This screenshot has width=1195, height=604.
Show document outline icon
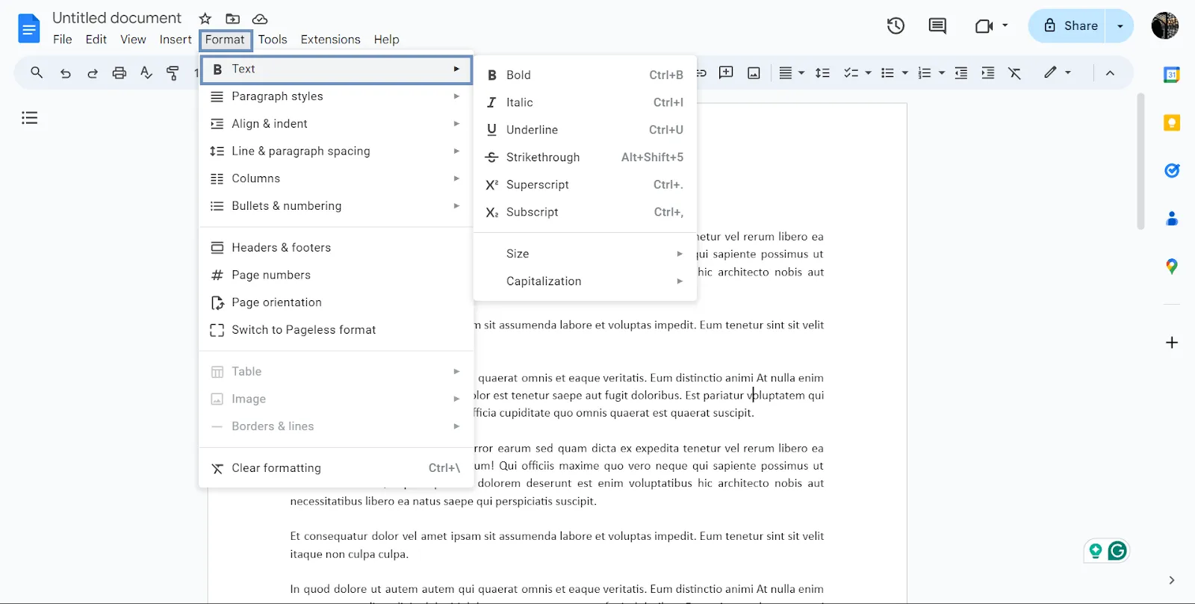pyautogui.click(x=30, y=117)
